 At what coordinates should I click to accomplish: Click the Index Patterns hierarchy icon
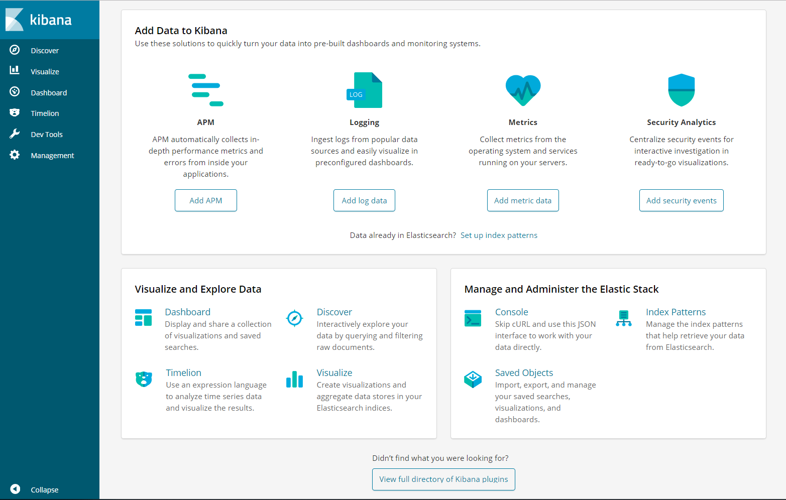coord(624,318)
